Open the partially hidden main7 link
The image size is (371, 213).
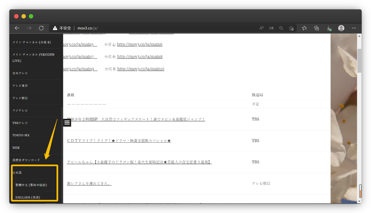[x=80, y=57]
